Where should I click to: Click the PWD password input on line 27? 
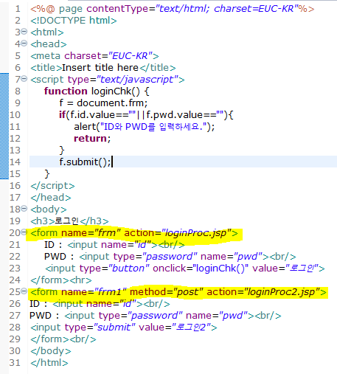pos(156,316)
